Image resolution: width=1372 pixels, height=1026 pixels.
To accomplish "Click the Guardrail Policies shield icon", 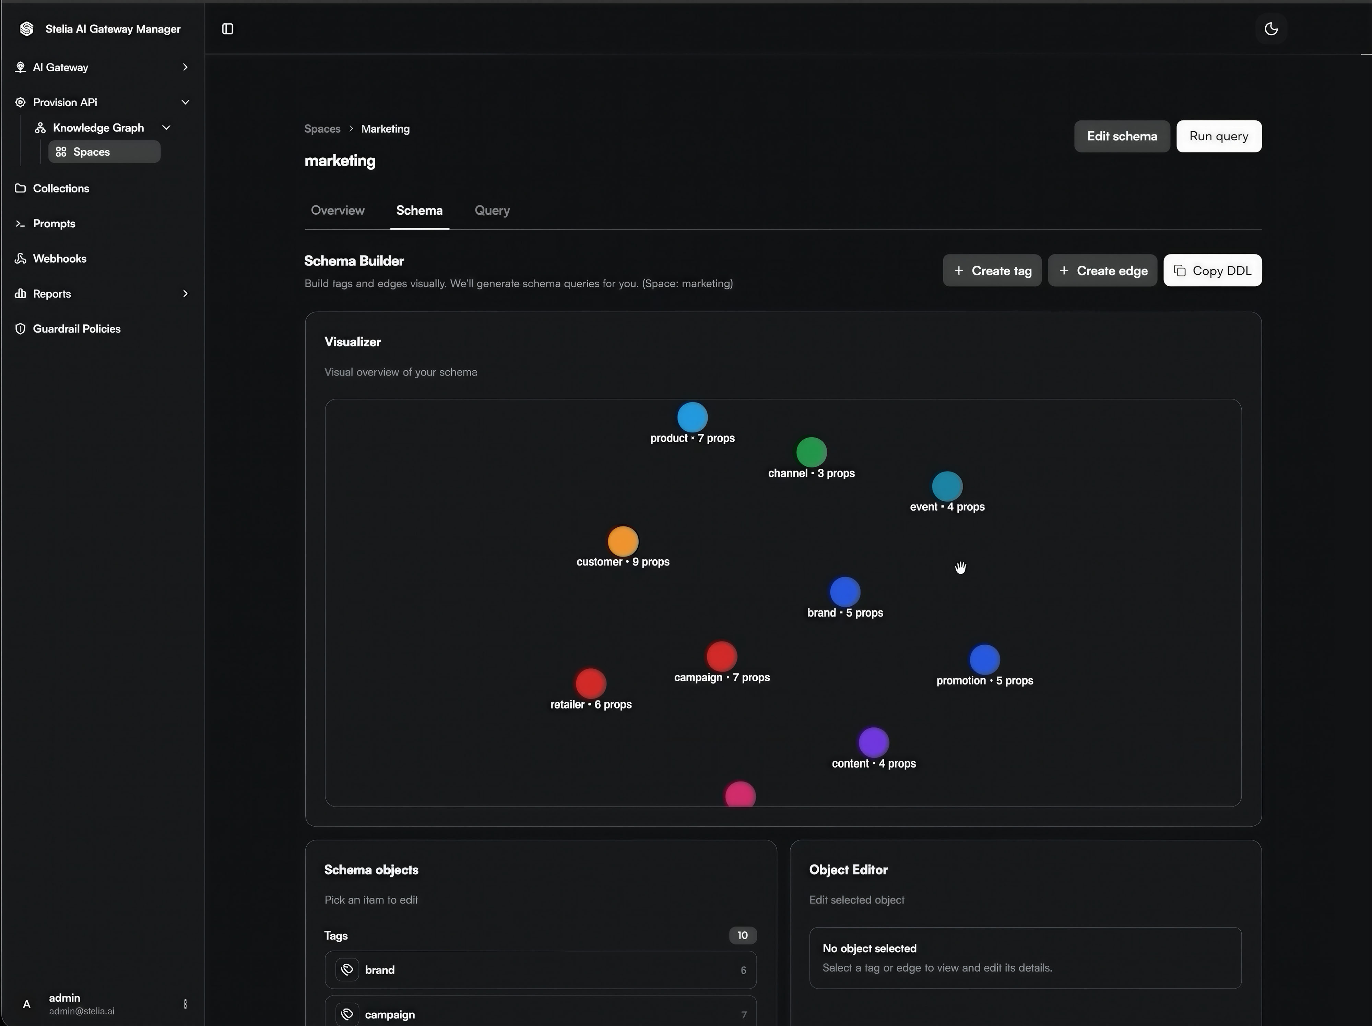I will click(x=21, y=329).
